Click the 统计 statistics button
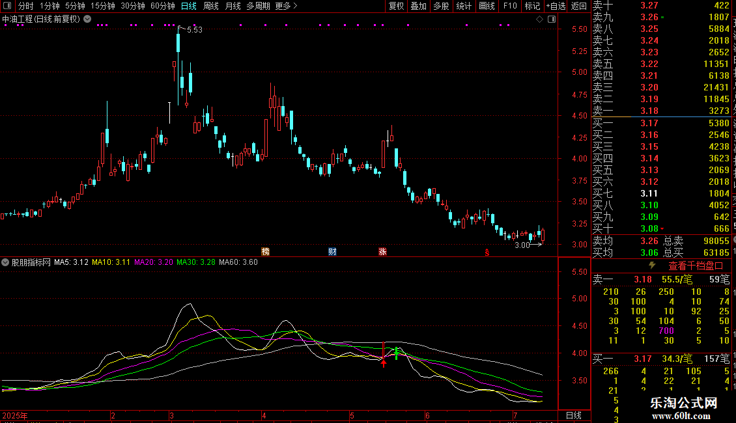The height and width of the screenshot is (423, 736). coord(464,6)
